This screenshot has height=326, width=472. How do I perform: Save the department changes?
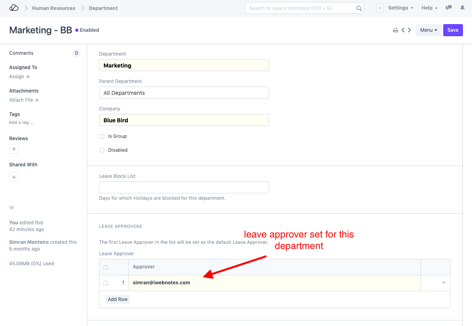pos(453,30)
